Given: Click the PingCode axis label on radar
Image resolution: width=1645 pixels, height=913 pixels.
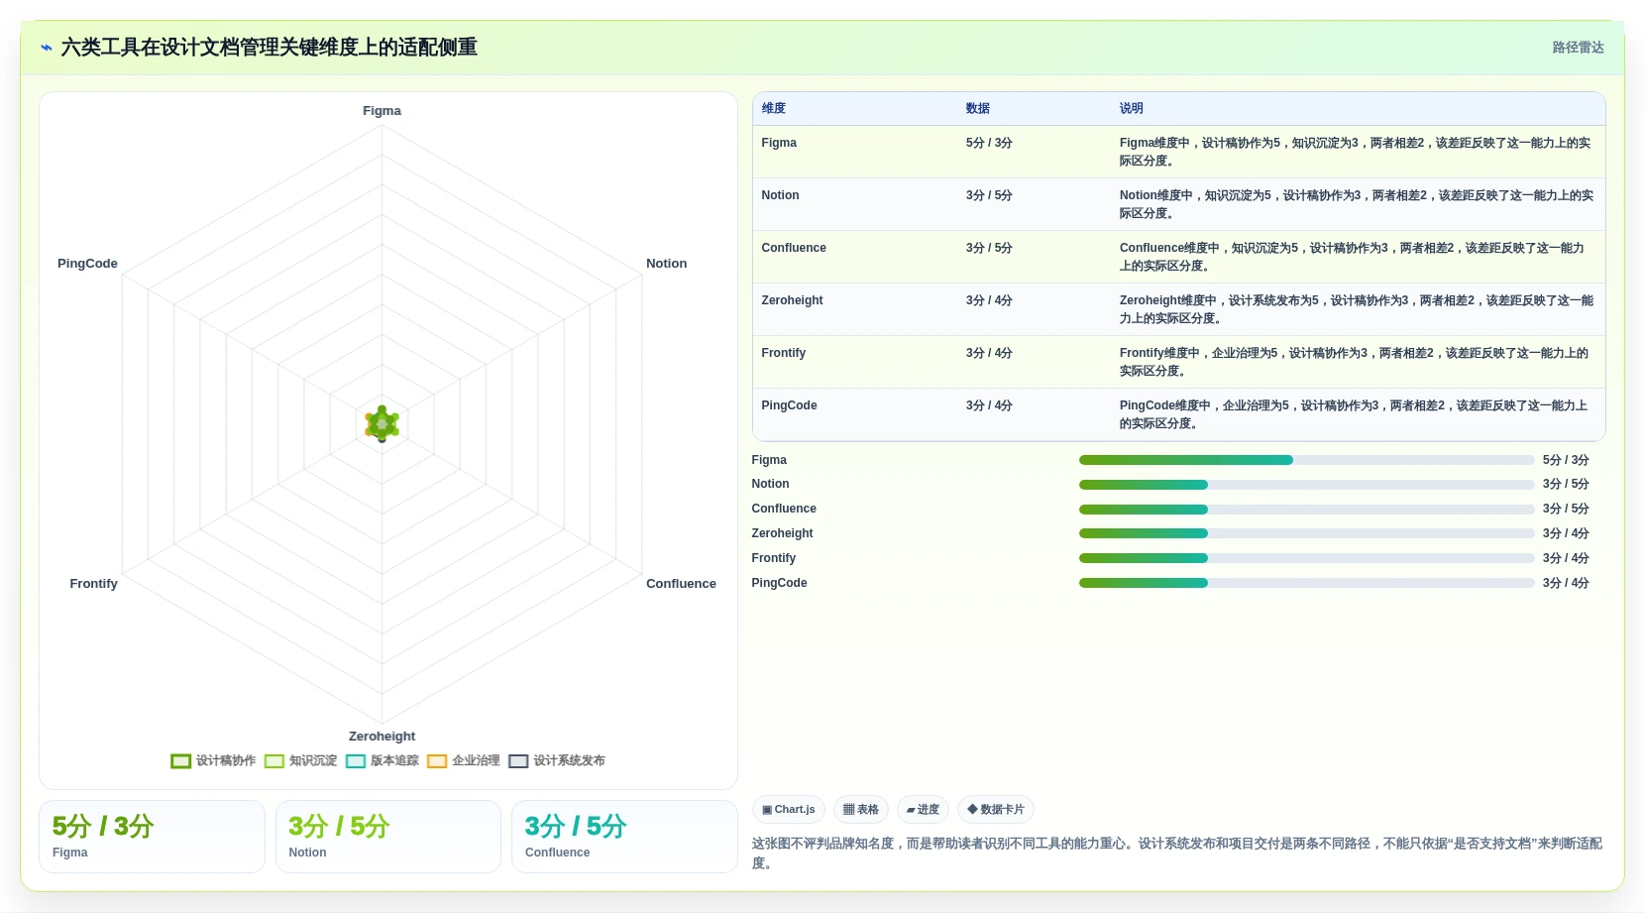Looking at the screenshot, I should coord(87,264).
